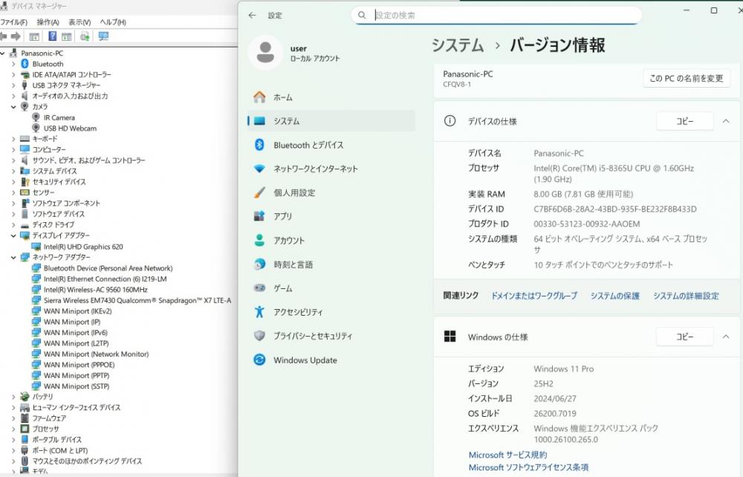Select Intel(R) Wireless-AC 9560 160MHz adapter
This screenshot has width=743, height=477.
(x=96, y=290)
